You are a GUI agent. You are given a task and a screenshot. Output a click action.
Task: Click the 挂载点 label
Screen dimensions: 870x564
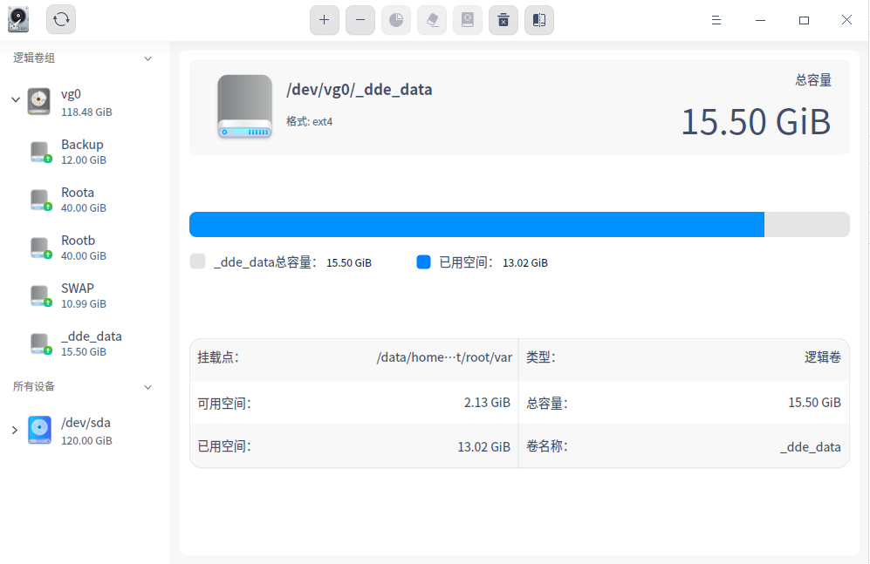point(218,357)
